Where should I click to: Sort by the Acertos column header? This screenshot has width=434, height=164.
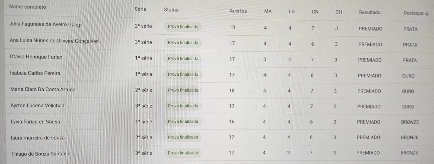click(x=238, y=11)
